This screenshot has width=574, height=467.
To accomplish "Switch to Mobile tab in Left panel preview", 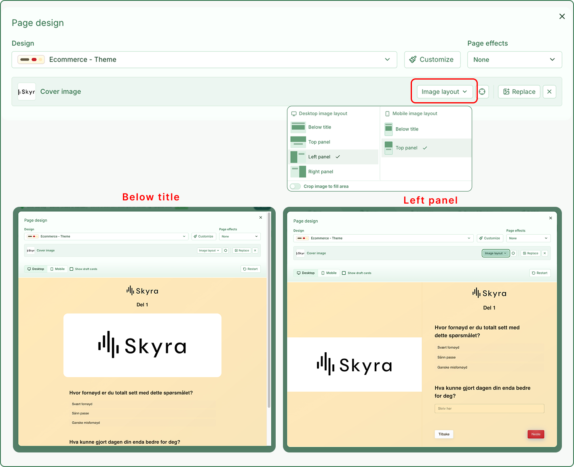I will tap(329, 273).
